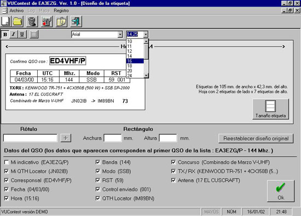Toggle bold formatting B button

[5, 35]
